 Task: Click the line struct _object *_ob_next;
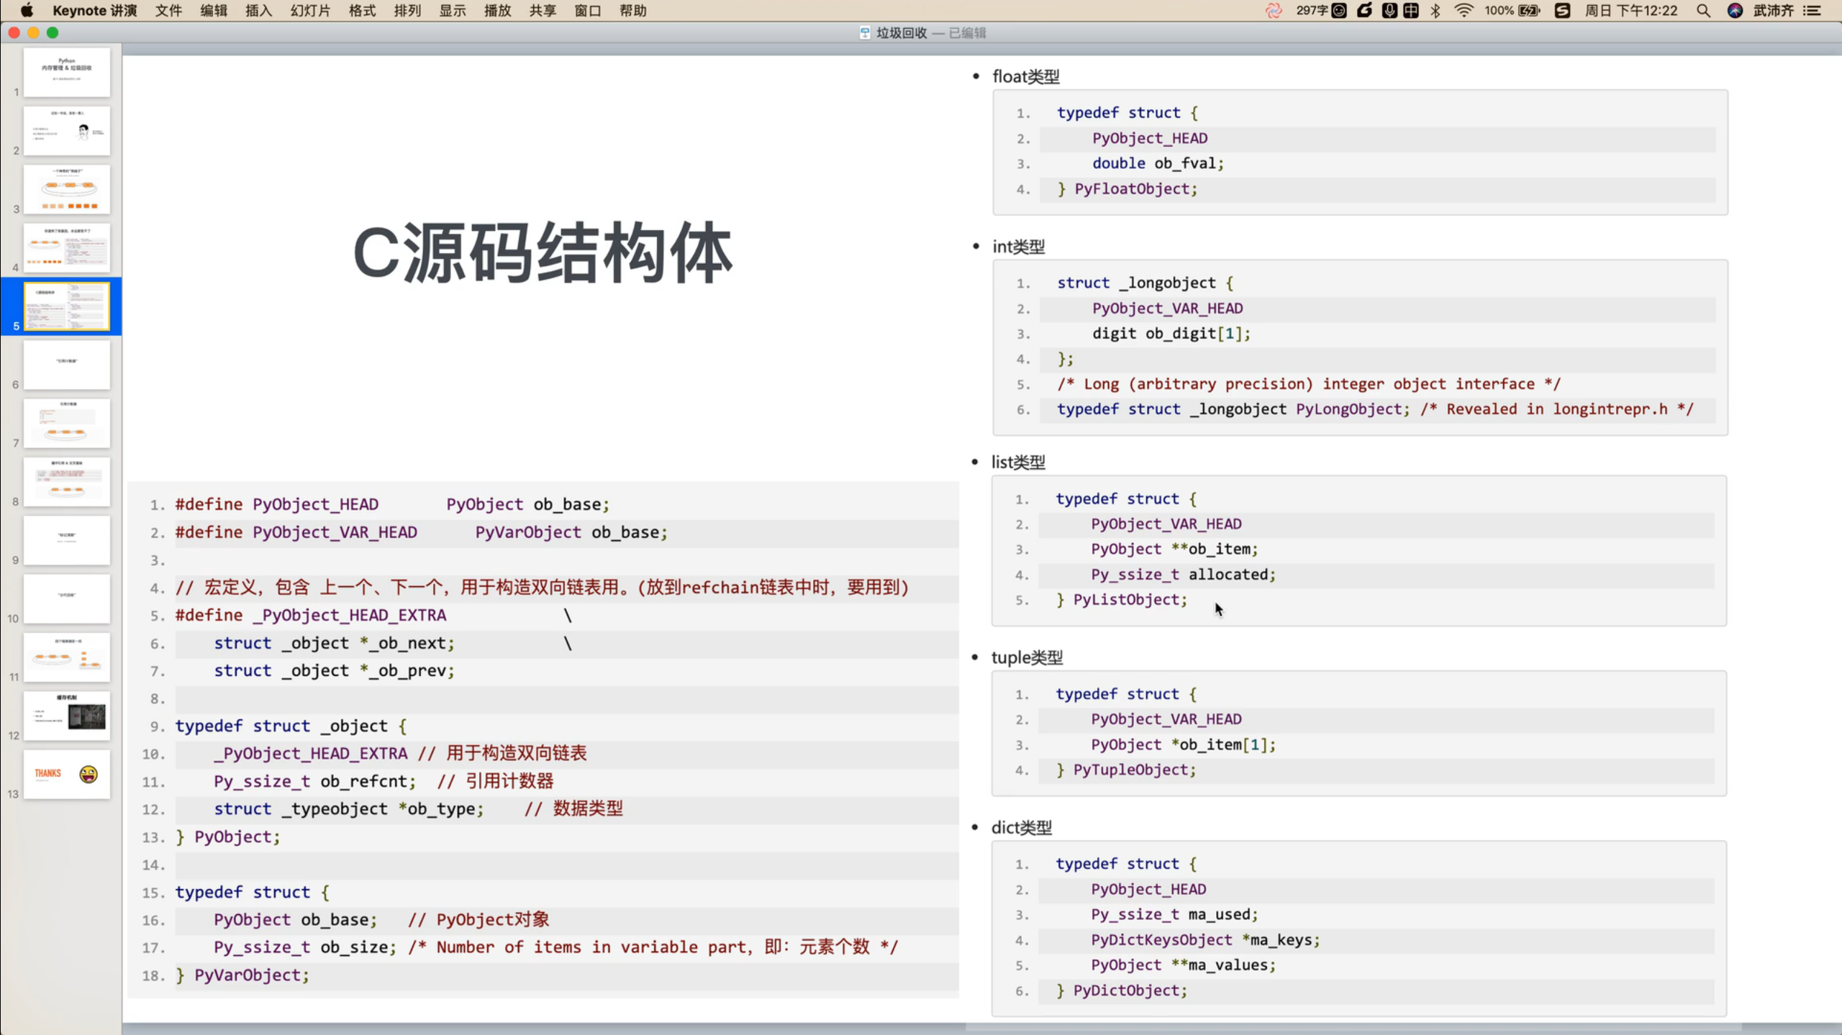(x=334, y=643)
